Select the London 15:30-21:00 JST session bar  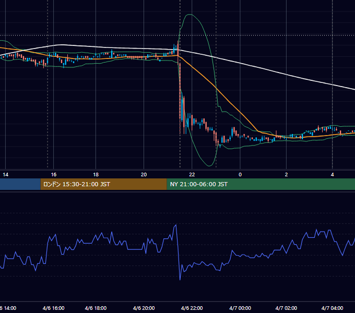[104, 184]
